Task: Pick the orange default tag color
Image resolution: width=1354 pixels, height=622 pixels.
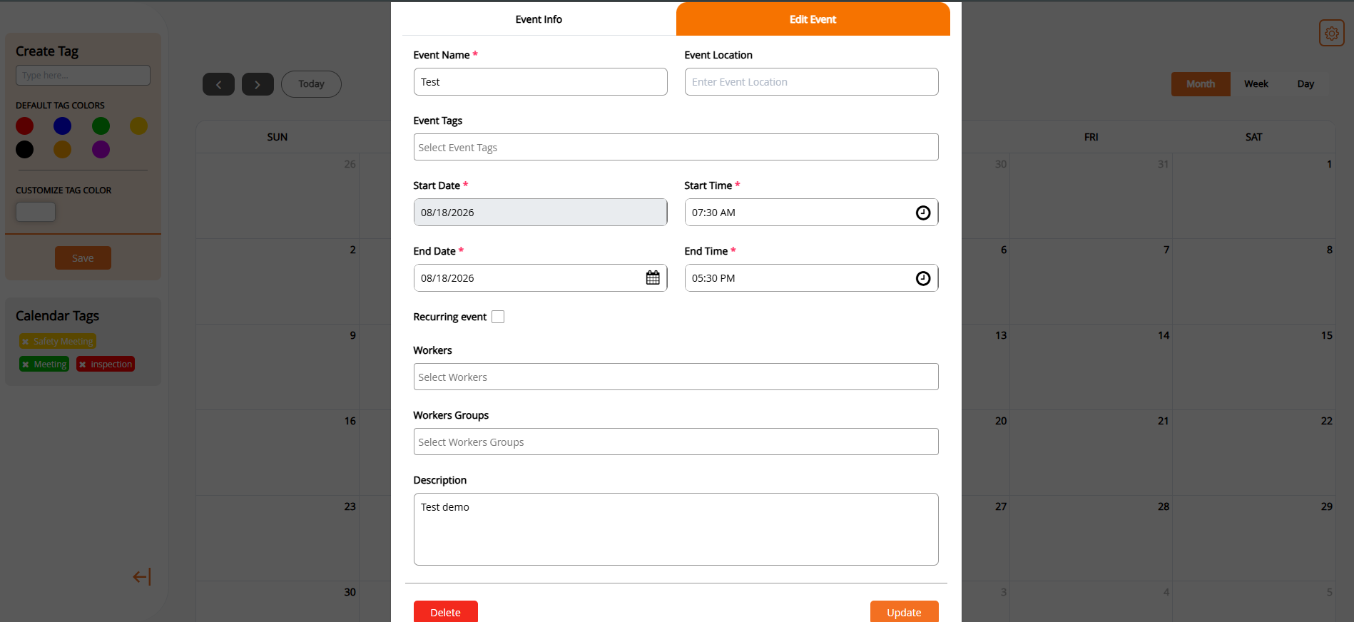Action: pyautogui.click(x=63, y=150)
